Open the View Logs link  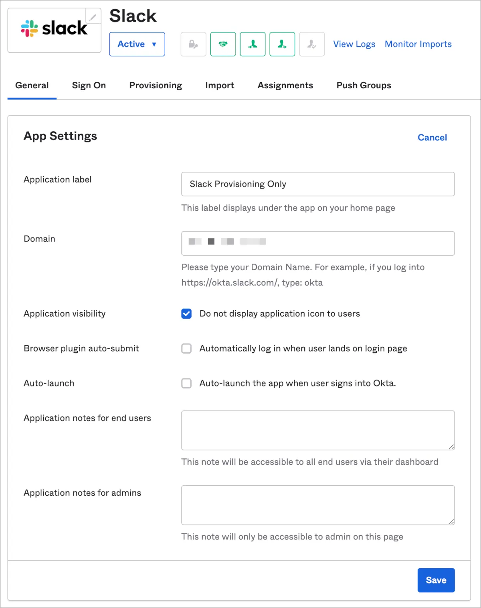pyautogui.click(x=354, y=44)
